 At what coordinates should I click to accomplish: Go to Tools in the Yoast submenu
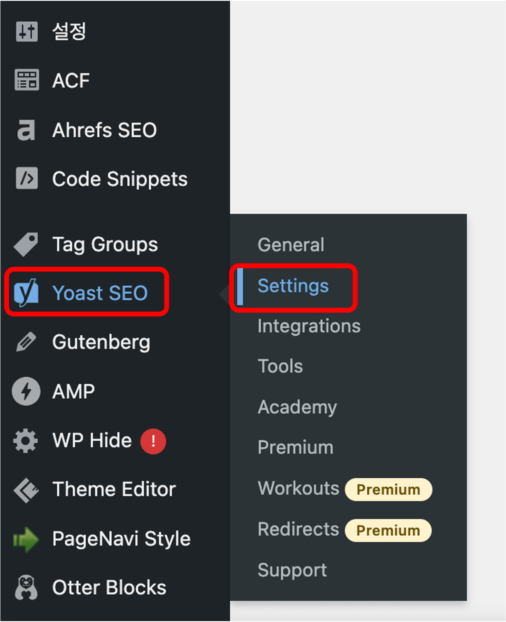[280, 366]
